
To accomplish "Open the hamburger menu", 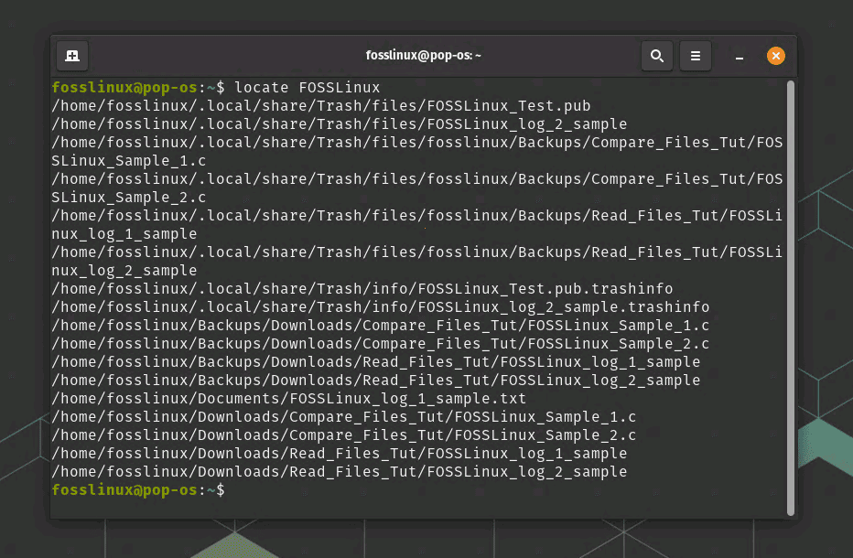I will tap(696, 56).
